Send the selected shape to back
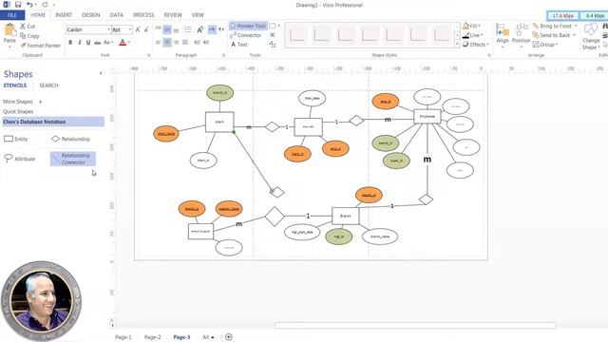This screenshot has height=342, width=608. [554, 35]
